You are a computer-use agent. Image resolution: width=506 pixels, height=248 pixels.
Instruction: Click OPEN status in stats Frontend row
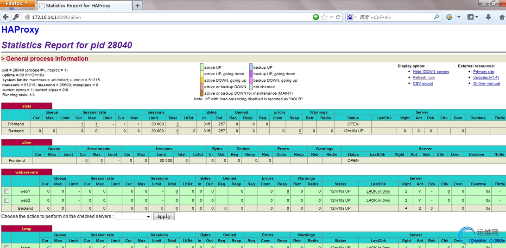353,124
